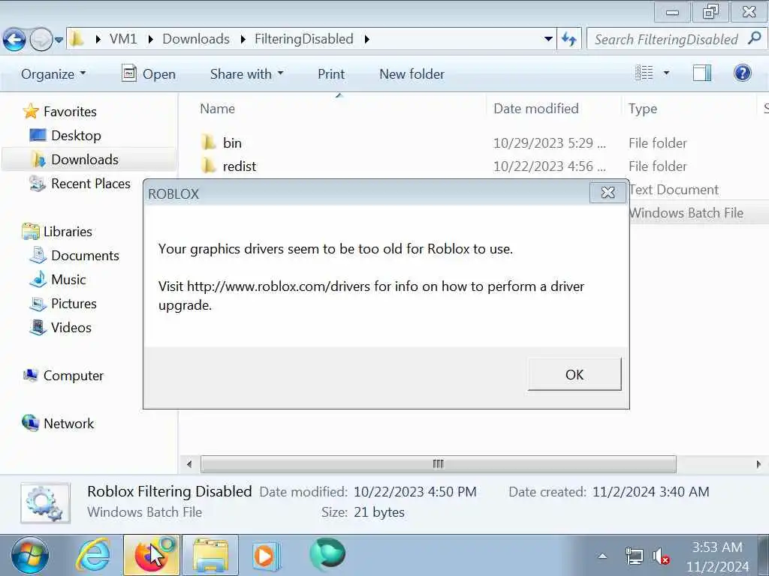Open Windows Media Player from taskbar
Screen dimensions: 769x576
click(x=267, y=556)
